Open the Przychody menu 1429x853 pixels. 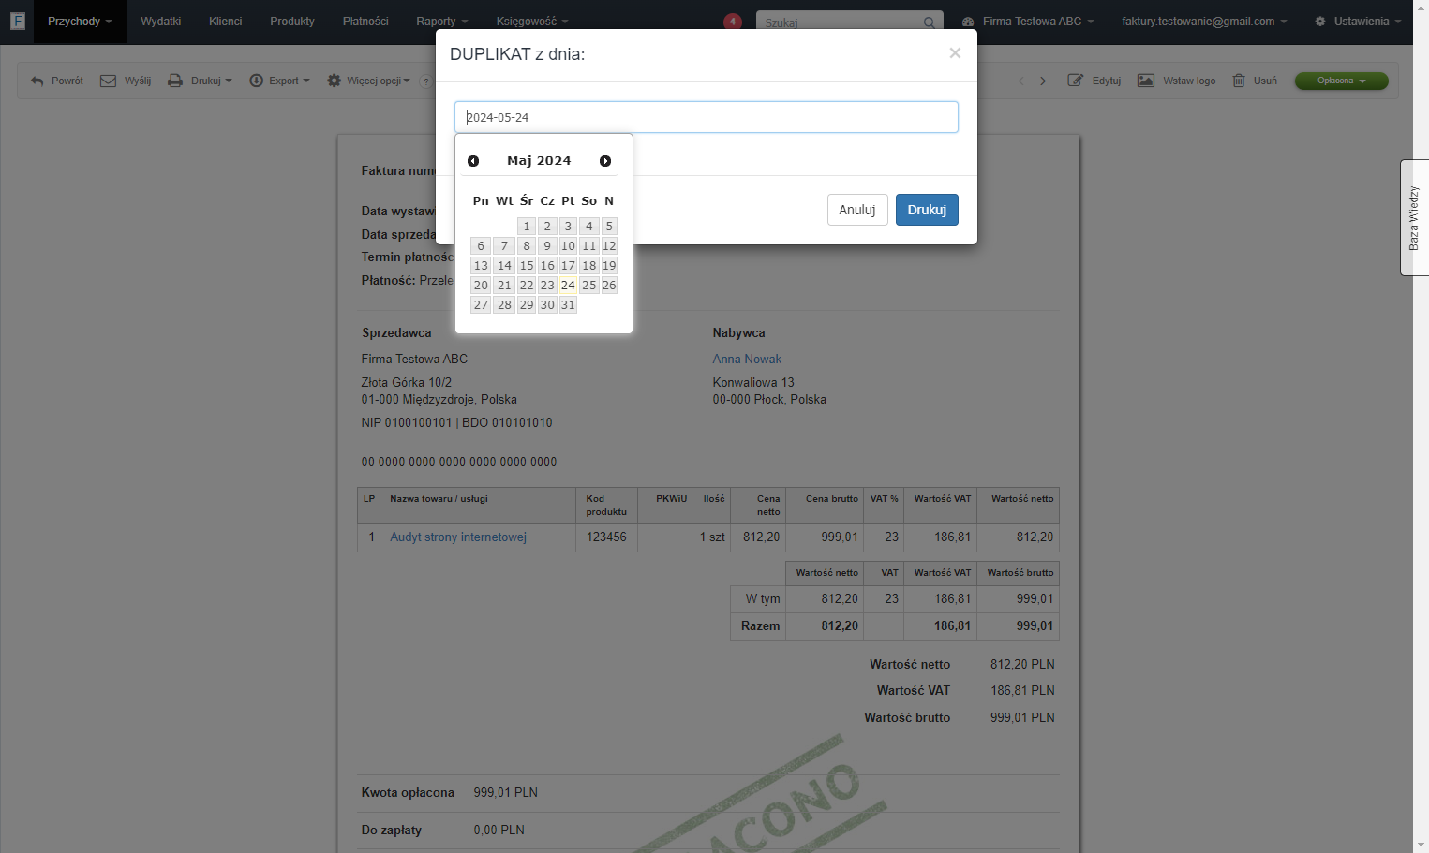[80, 22]
